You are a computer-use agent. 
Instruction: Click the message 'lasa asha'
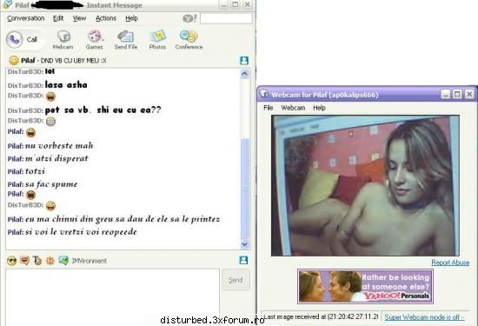pos(66,85)
